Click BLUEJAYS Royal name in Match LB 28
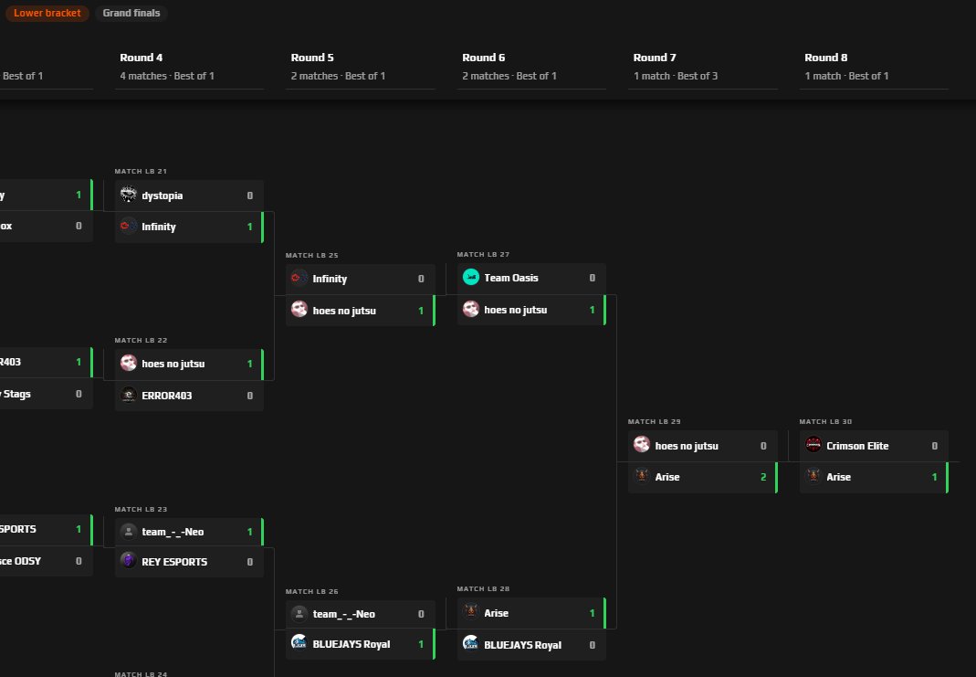Image resolution: width=976 pixels, height=677 pixels. click(x=523, y=645)
